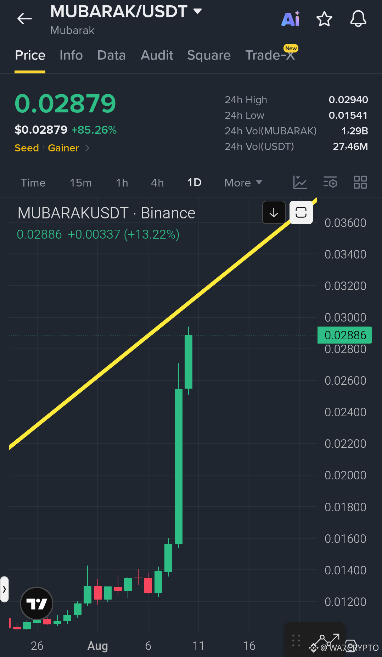The width and height of the screenshot is (382, 657).
Task: Click the MUBARAKUSDT · Binance chart title
Action: pyautogui.click(x=107, y=213)
